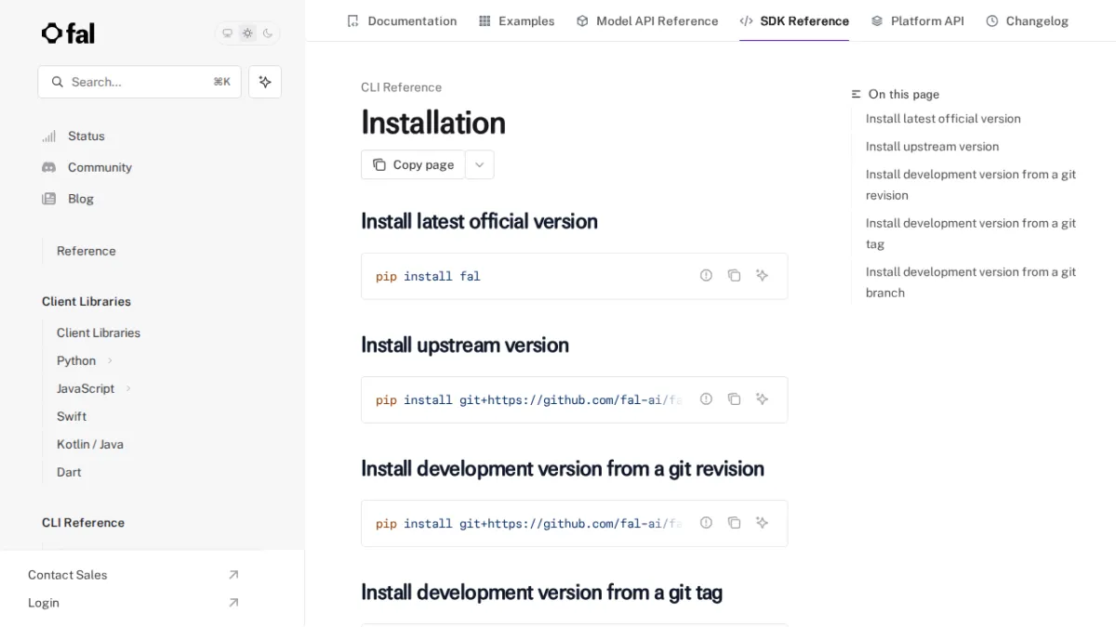This screenshot has width=1116, height=627.
Task: Open the Status link
Action: click(x=86, y=136)
